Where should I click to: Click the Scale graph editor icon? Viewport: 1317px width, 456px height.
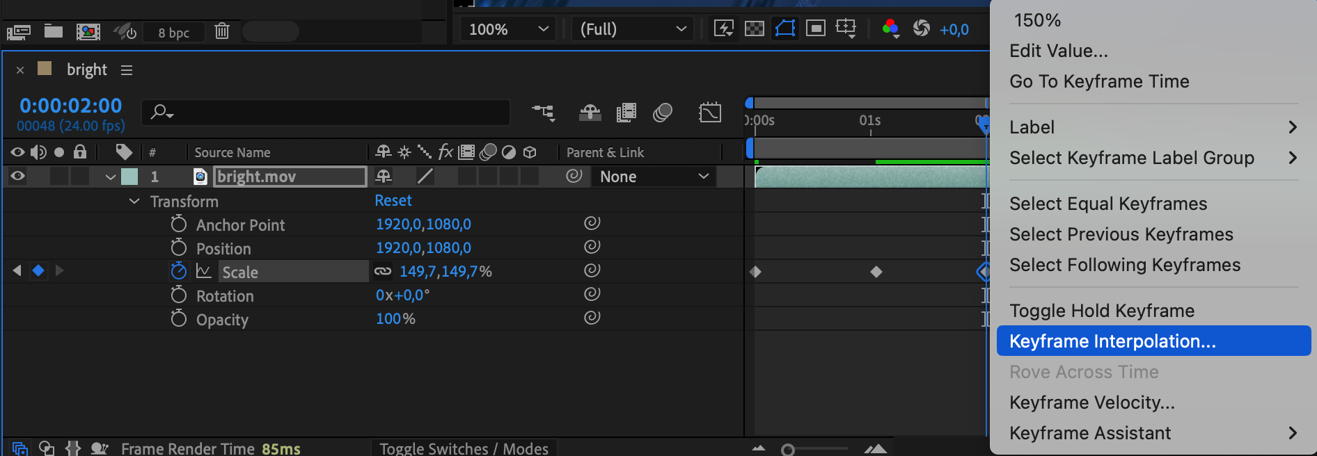pos(203,271)
